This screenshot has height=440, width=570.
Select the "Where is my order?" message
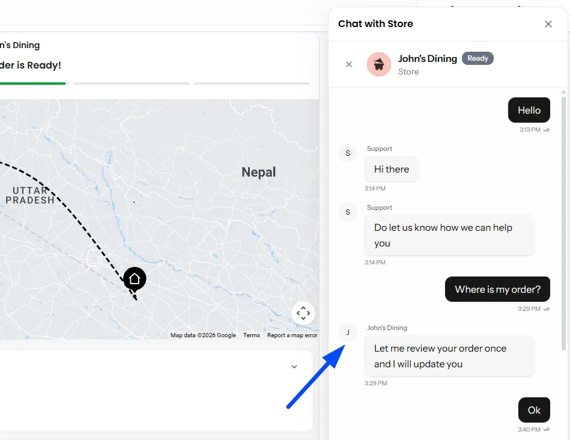click(x=497, y=289)
